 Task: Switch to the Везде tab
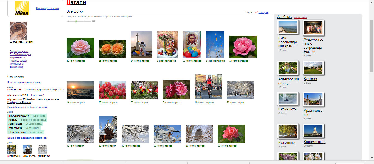tap(249, 12)
